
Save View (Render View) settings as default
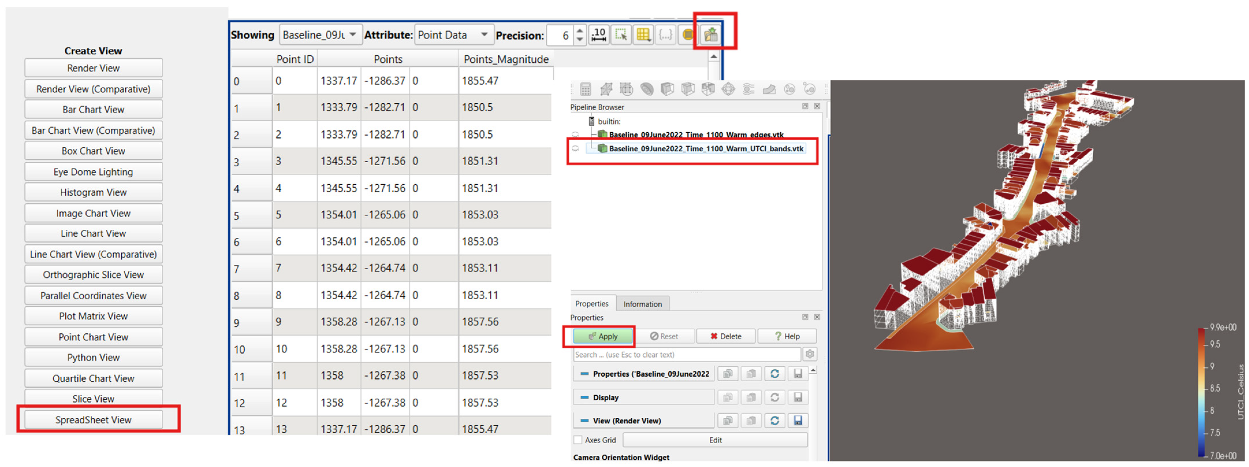tap(798, 421)
